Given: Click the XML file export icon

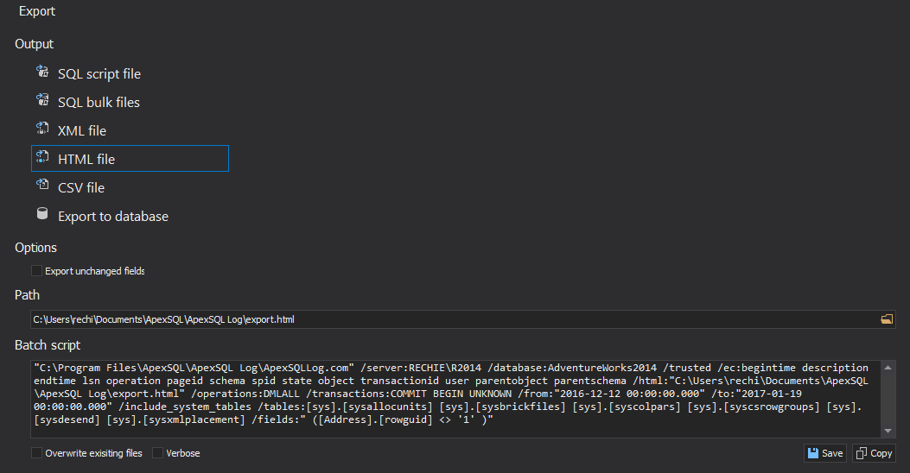Looking at the screenshot, I should 42,129.
